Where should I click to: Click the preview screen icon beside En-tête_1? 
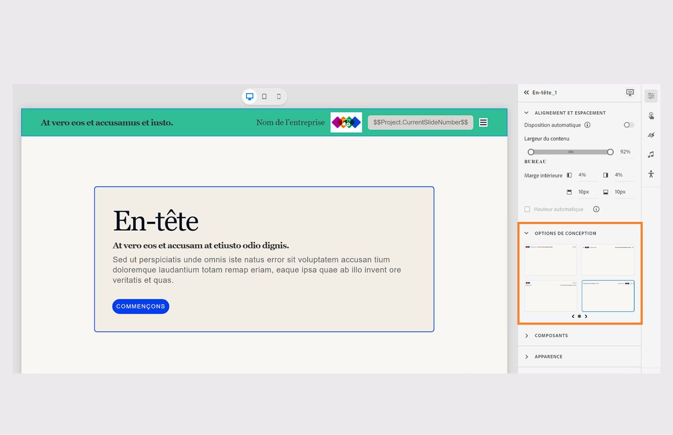(629, 92)
